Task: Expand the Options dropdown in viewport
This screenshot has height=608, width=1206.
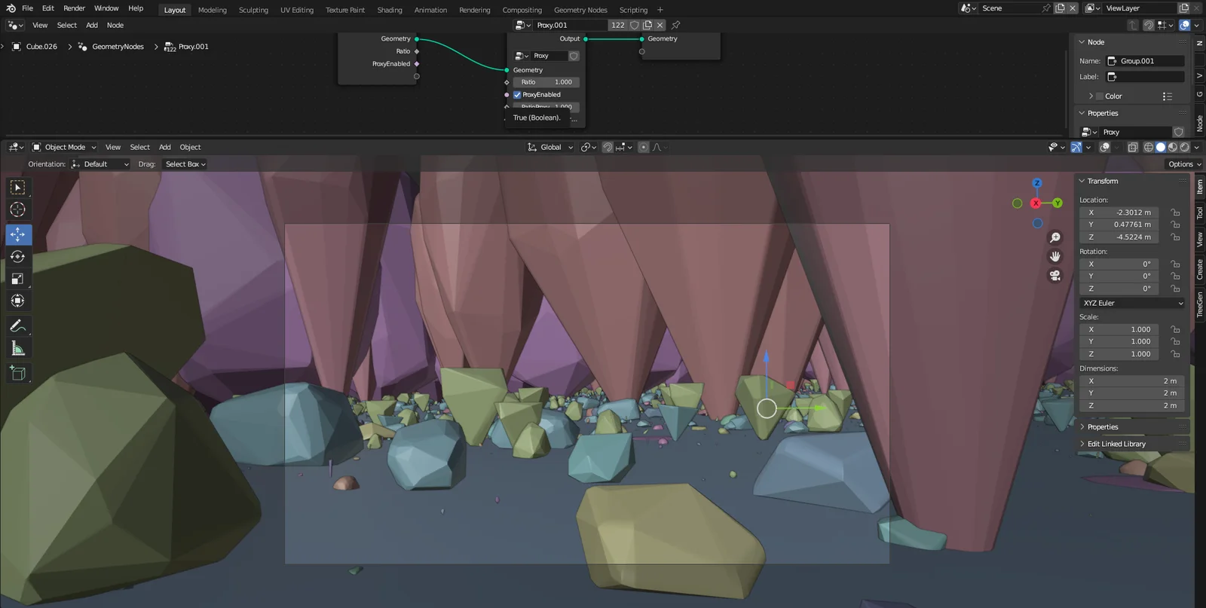Action: tap(1183, 164)
